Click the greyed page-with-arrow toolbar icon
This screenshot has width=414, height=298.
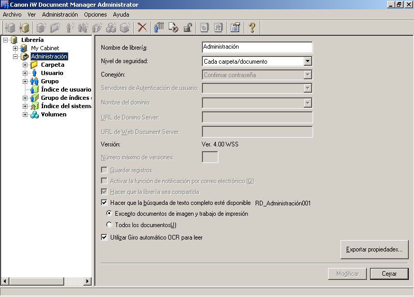pos(218,27)
